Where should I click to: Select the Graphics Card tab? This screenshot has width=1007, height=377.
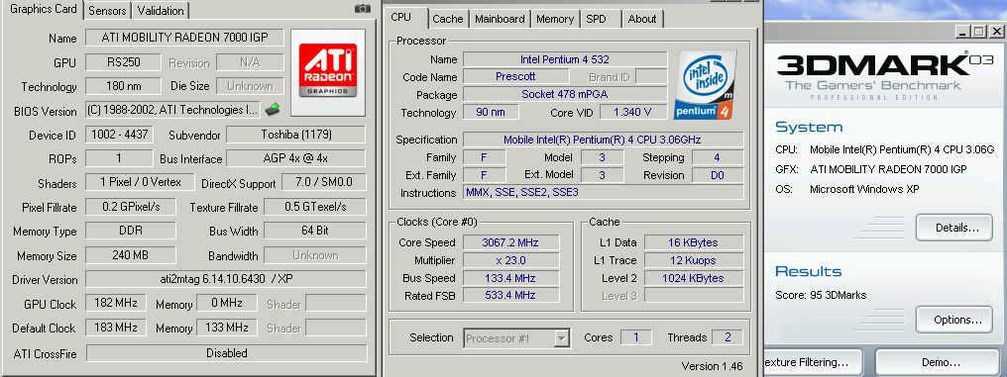[x=43, y=9]
